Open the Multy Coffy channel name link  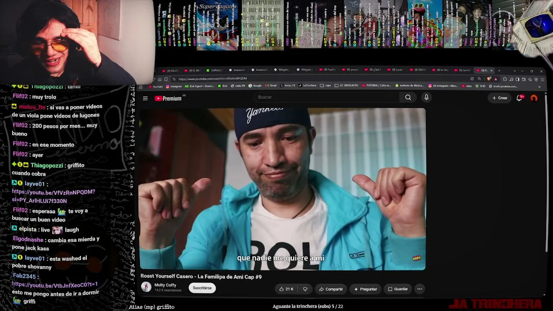coord(165,285)
